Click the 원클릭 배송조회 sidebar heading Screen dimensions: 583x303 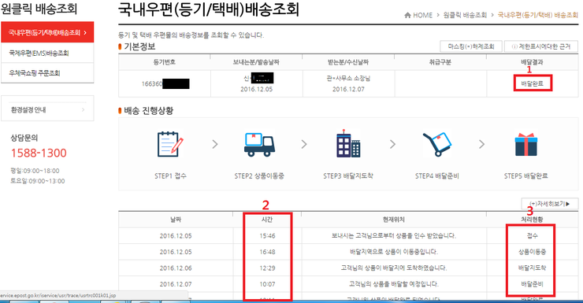[x=39, y=8]
